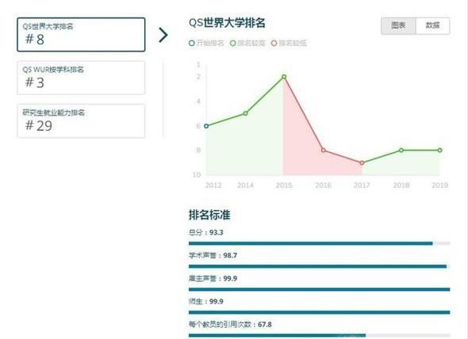Click the 雇主声誉 99.9 progress bar

pos(320,290)
